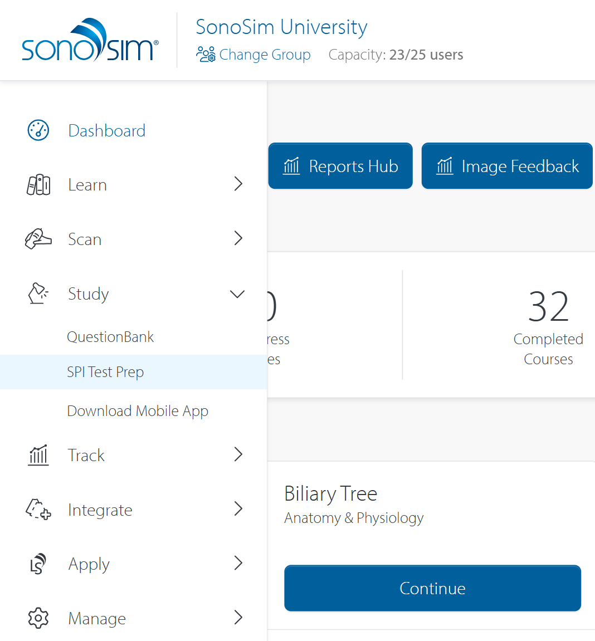Click the Track bar chart icon

[x=38, y=455]
